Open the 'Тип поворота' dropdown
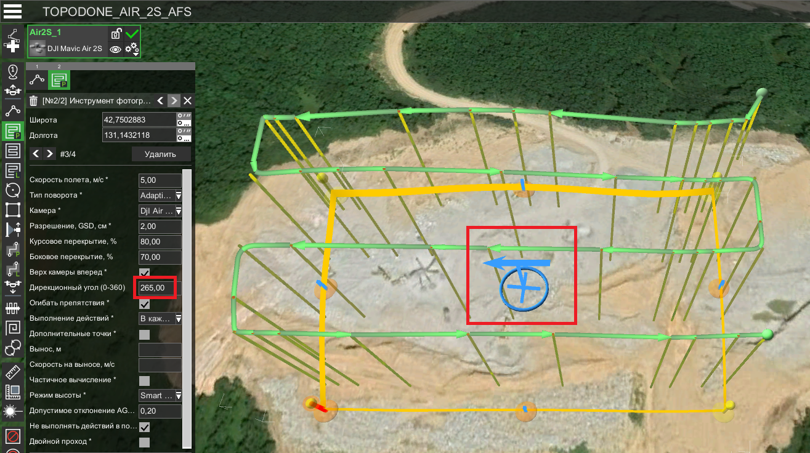810x453 pixels. click(x=160, y=195)
